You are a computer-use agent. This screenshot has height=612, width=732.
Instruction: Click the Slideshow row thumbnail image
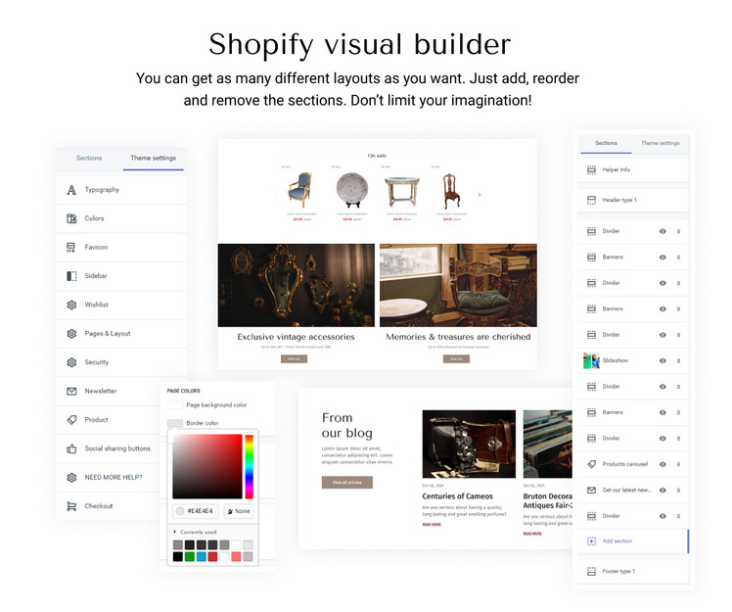[x=591, y=360]
